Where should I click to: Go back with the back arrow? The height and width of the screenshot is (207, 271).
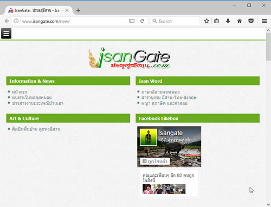pyautogui.click(x=7, y=21)
